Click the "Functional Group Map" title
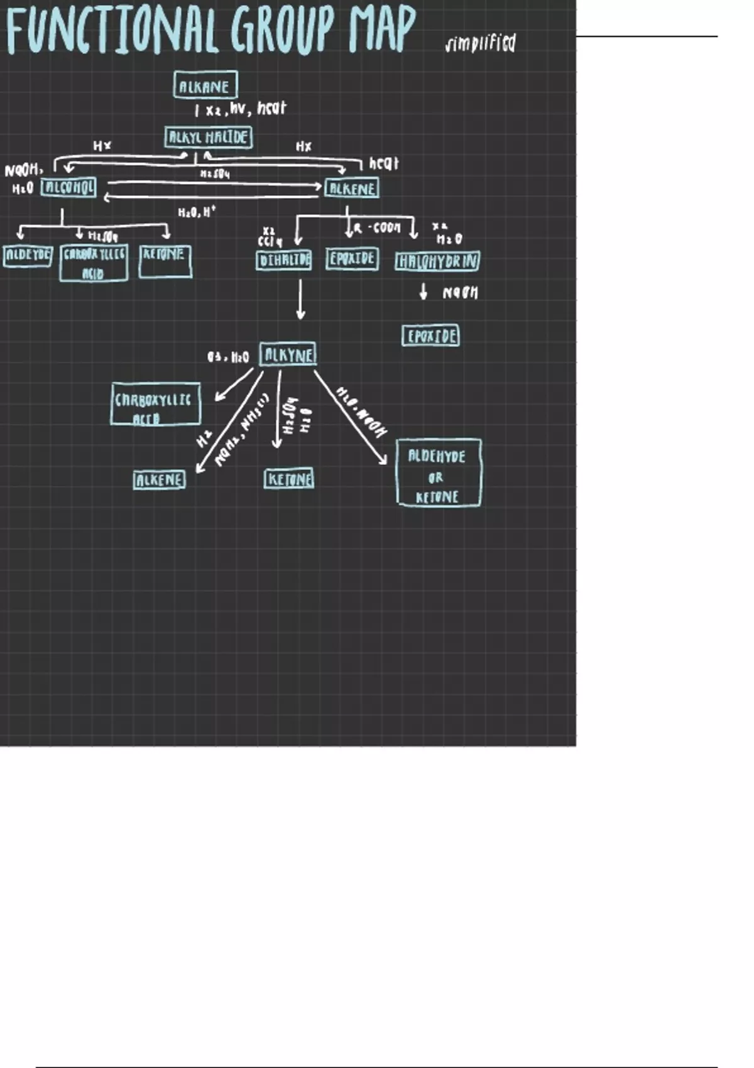 tap(210, 30)
